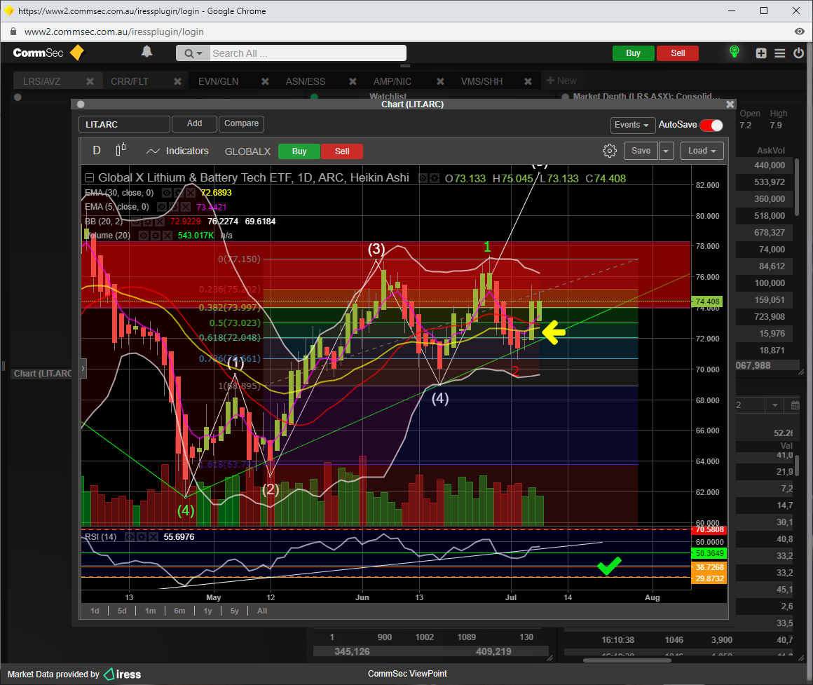
Task: Click the add widget plus icon
Action: 761,53
